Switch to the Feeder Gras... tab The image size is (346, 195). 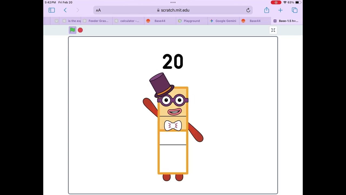tap(97, 21)
